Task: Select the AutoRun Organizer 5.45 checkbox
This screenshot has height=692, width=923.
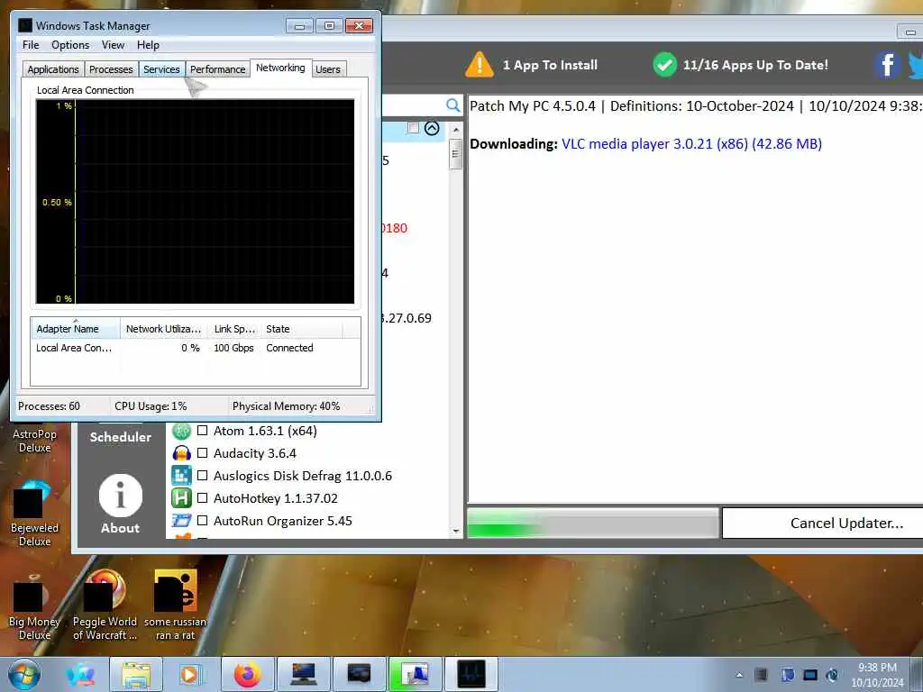Action: 203,521
